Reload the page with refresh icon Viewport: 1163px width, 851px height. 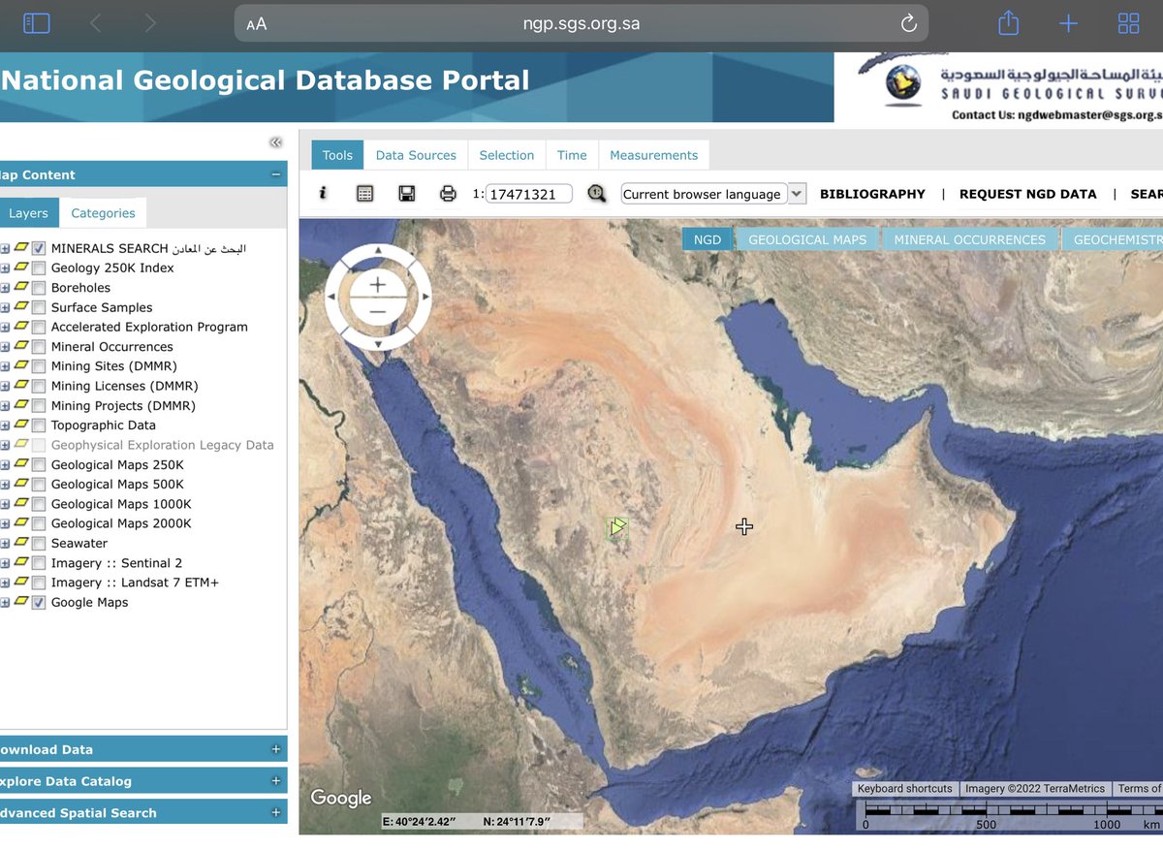(908, 23)
